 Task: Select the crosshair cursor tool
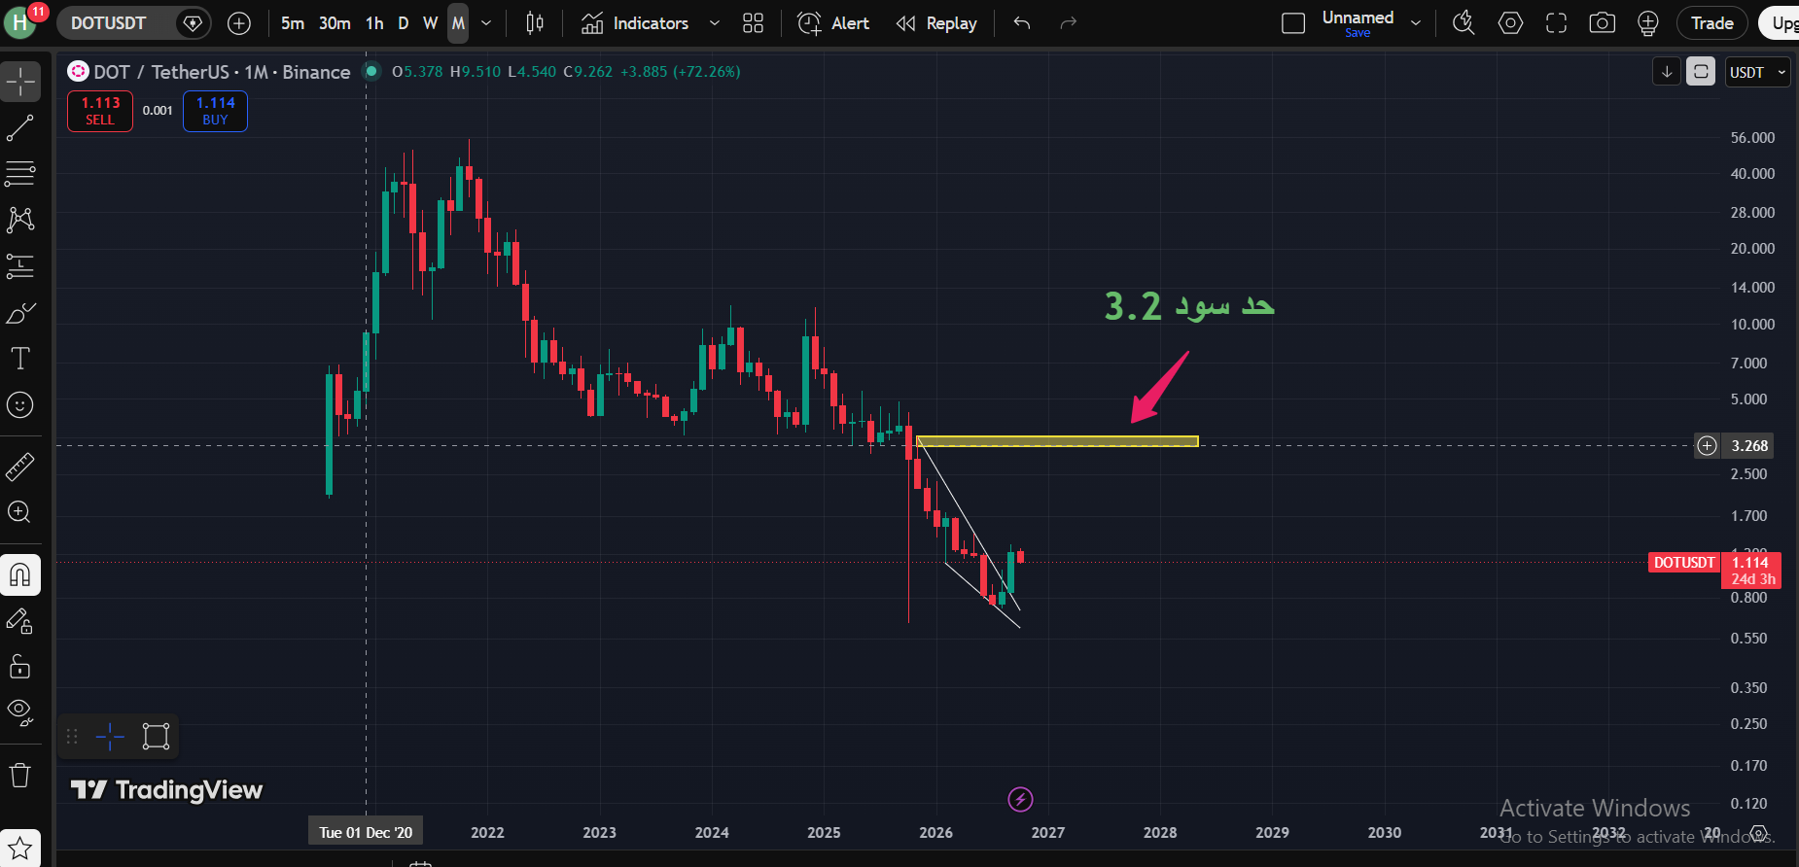(x=20, y=83)
